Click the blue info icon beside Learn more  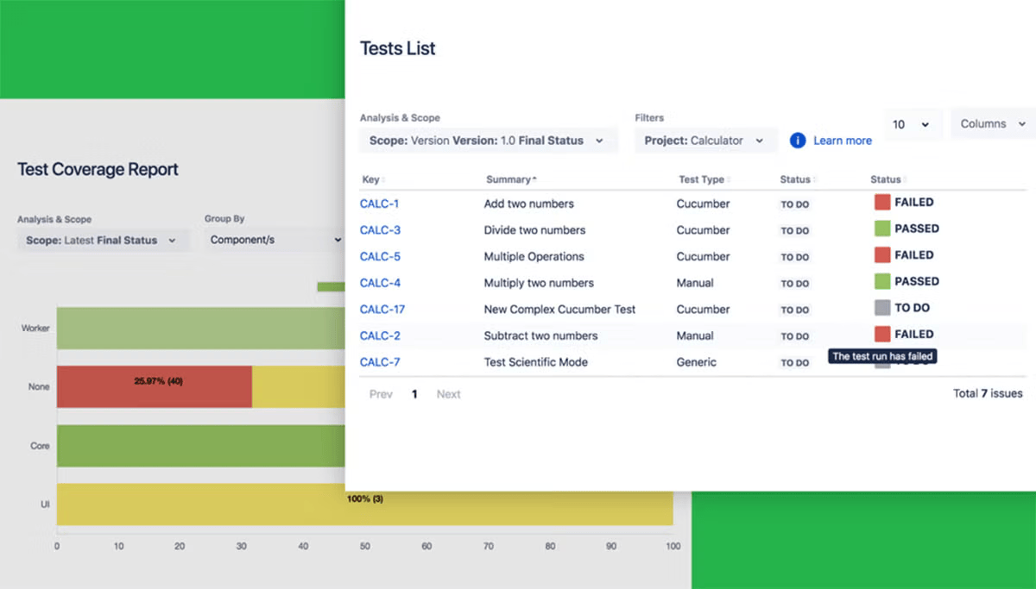pos(798,141)
